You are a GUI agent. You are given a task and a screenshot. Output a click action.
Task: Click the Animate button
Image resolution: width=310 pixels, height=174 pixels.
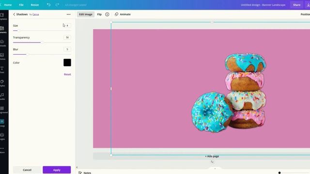123,14
